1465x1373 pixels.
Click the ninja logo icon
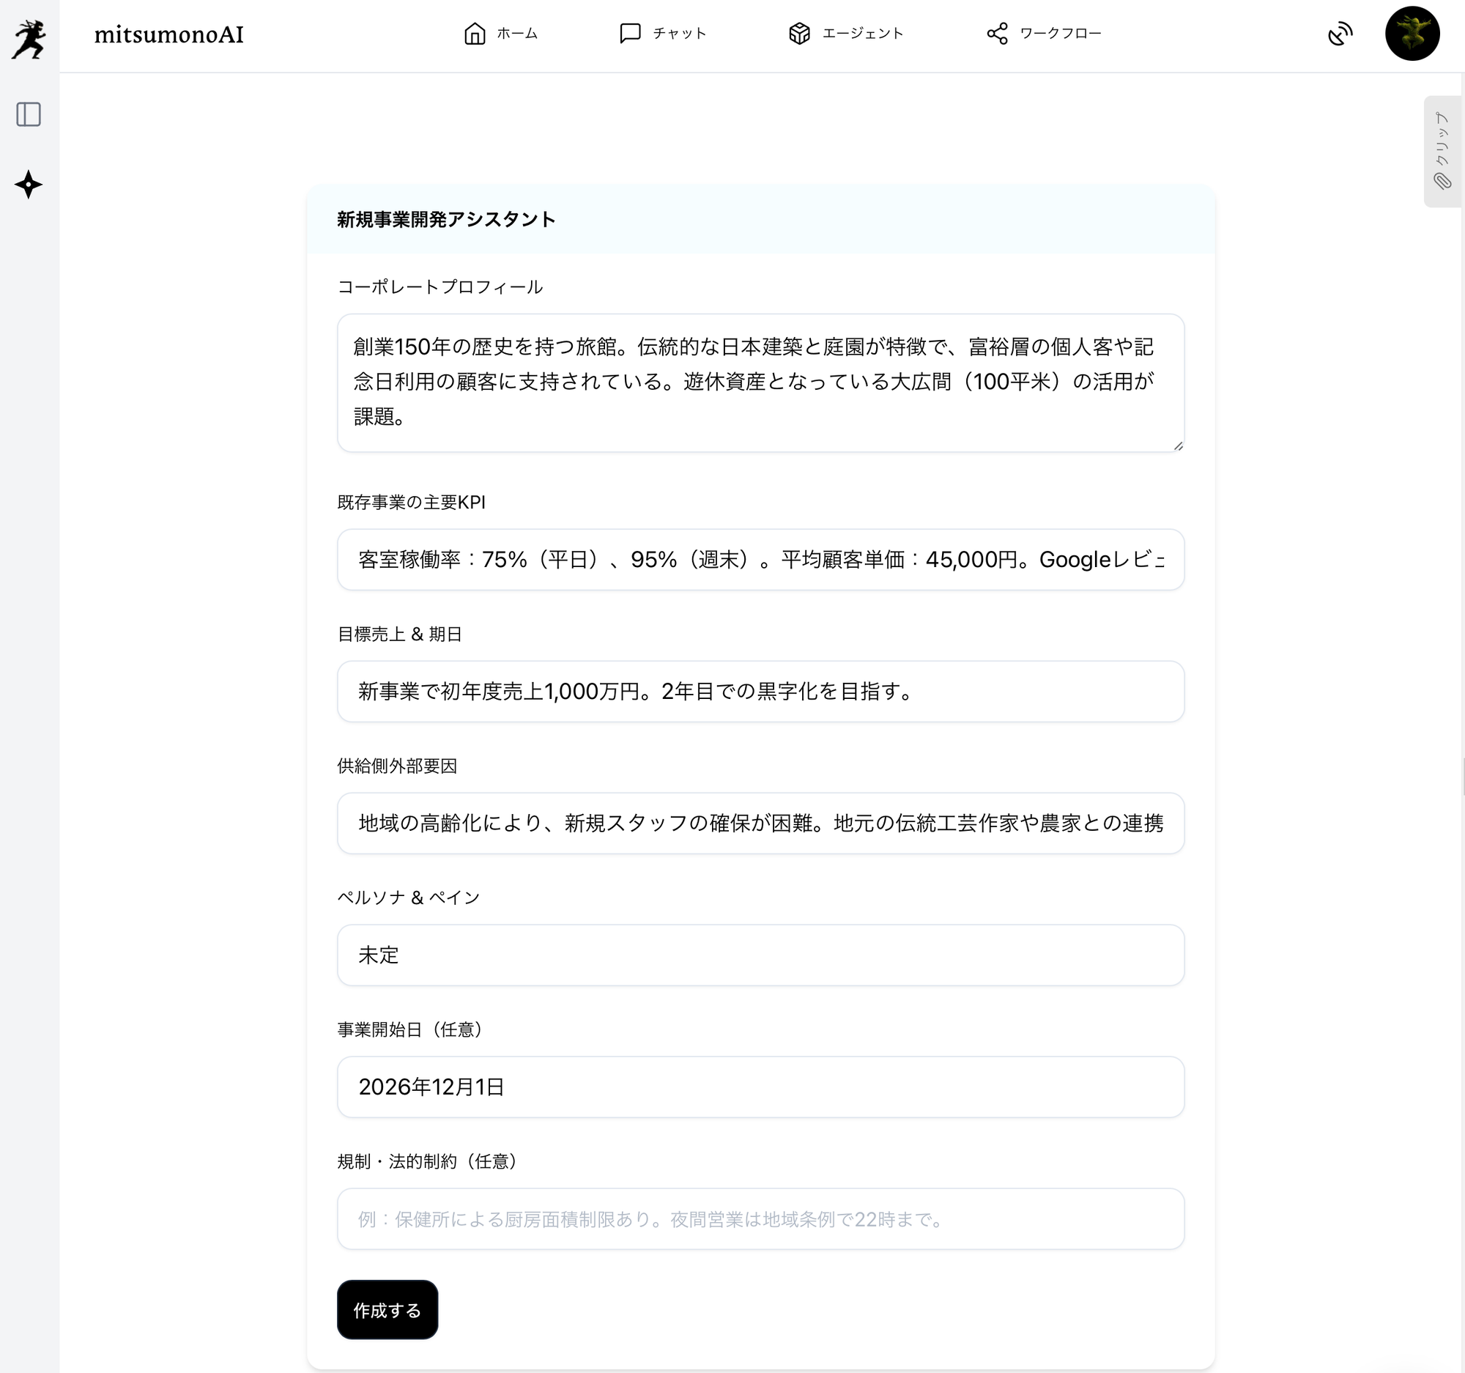pos(29,38)
